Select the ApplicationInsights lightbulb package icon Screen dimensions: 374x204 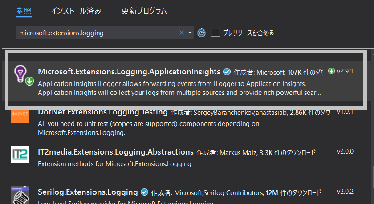point(24,75)
